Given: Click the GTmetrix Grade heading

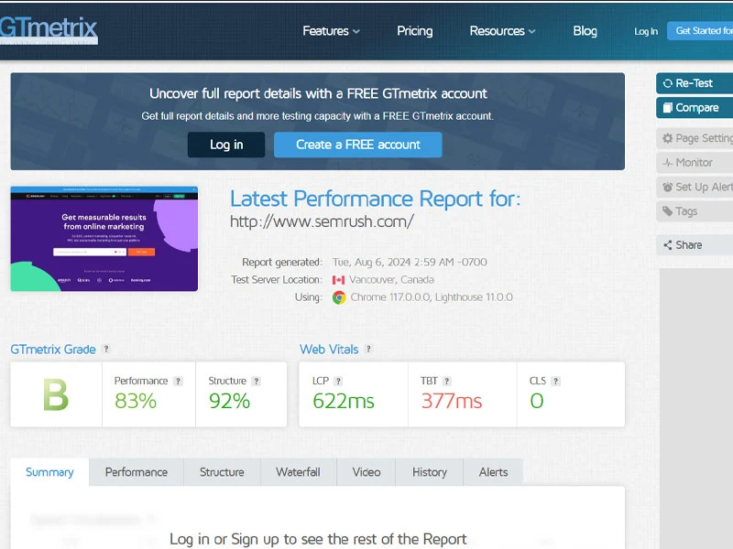Looking at the screenshot, I should (53, 350).
